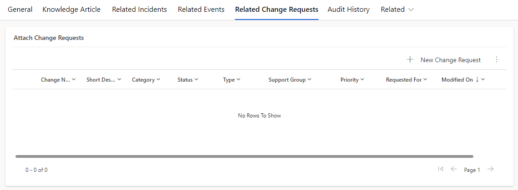Open the Priority column dropdown
This screenshot has width=518, height=190.
coord(362,79)
